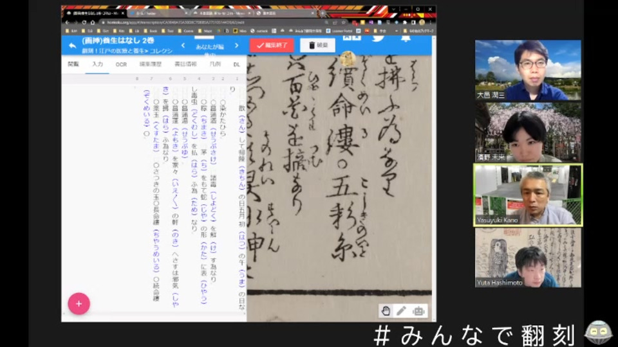The image size is (618, 347).
Task: Select Yasuyuki Kano participant video
Action: coord(528,195)
